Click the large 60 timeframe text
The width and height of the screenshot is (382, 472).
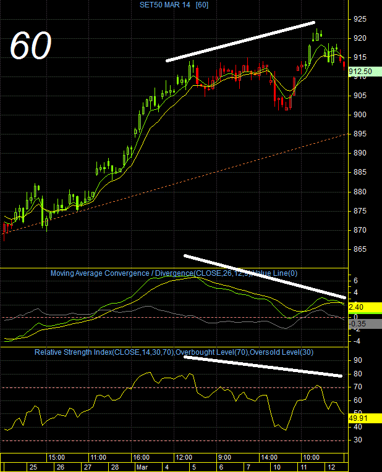(x=30, y=46)
